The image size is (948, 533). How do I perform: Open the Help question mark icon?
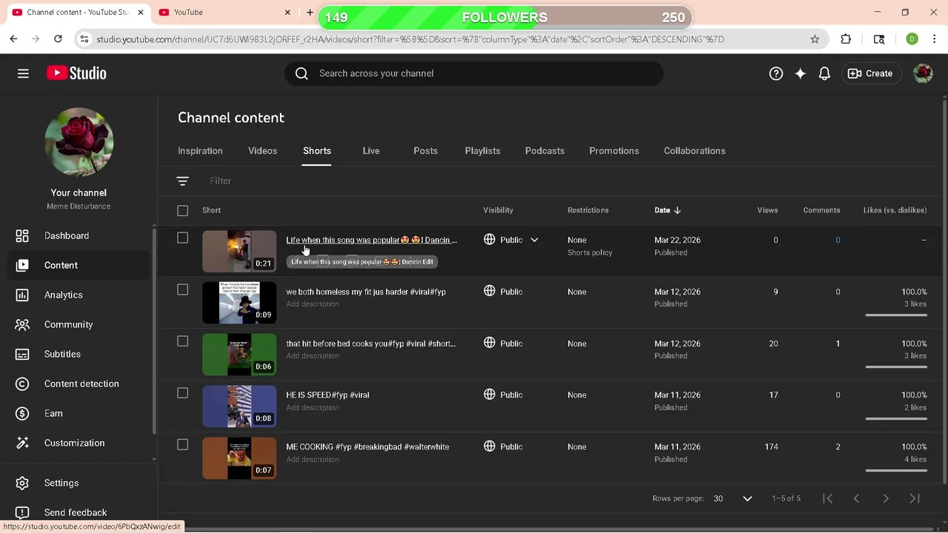pyautogui.click(x=775, y=73)
